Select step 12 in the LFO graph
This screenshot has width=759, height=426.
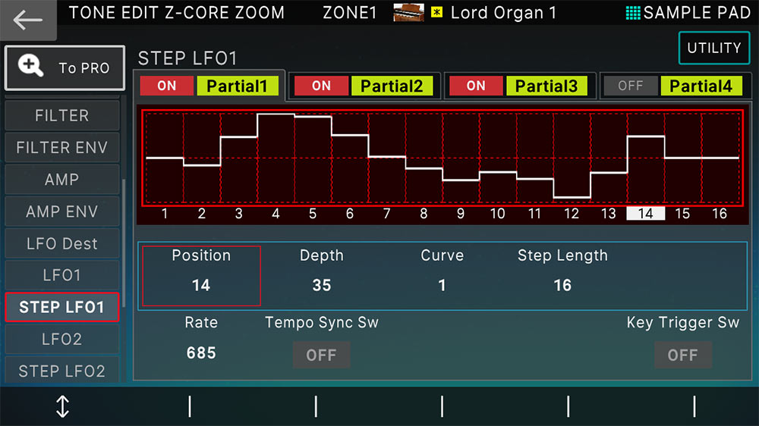(572, 214)
